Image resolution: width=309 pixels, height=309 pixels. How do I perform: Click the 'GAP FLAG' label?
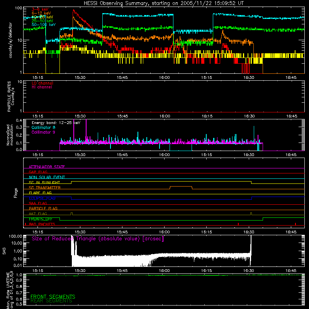pyautogui.click(x=38, y=172)
